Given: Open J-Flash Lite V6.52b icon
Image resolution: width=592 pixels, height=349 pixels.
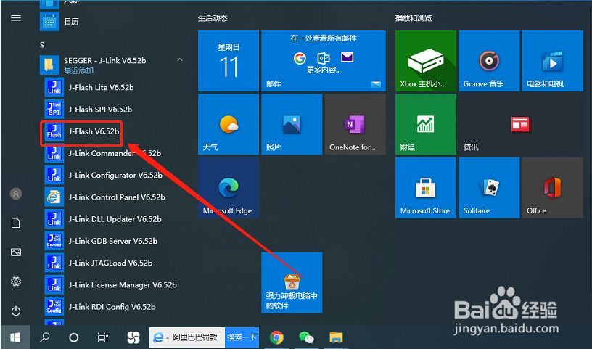Looking at the screenshot, I should (x=54, y=87).
